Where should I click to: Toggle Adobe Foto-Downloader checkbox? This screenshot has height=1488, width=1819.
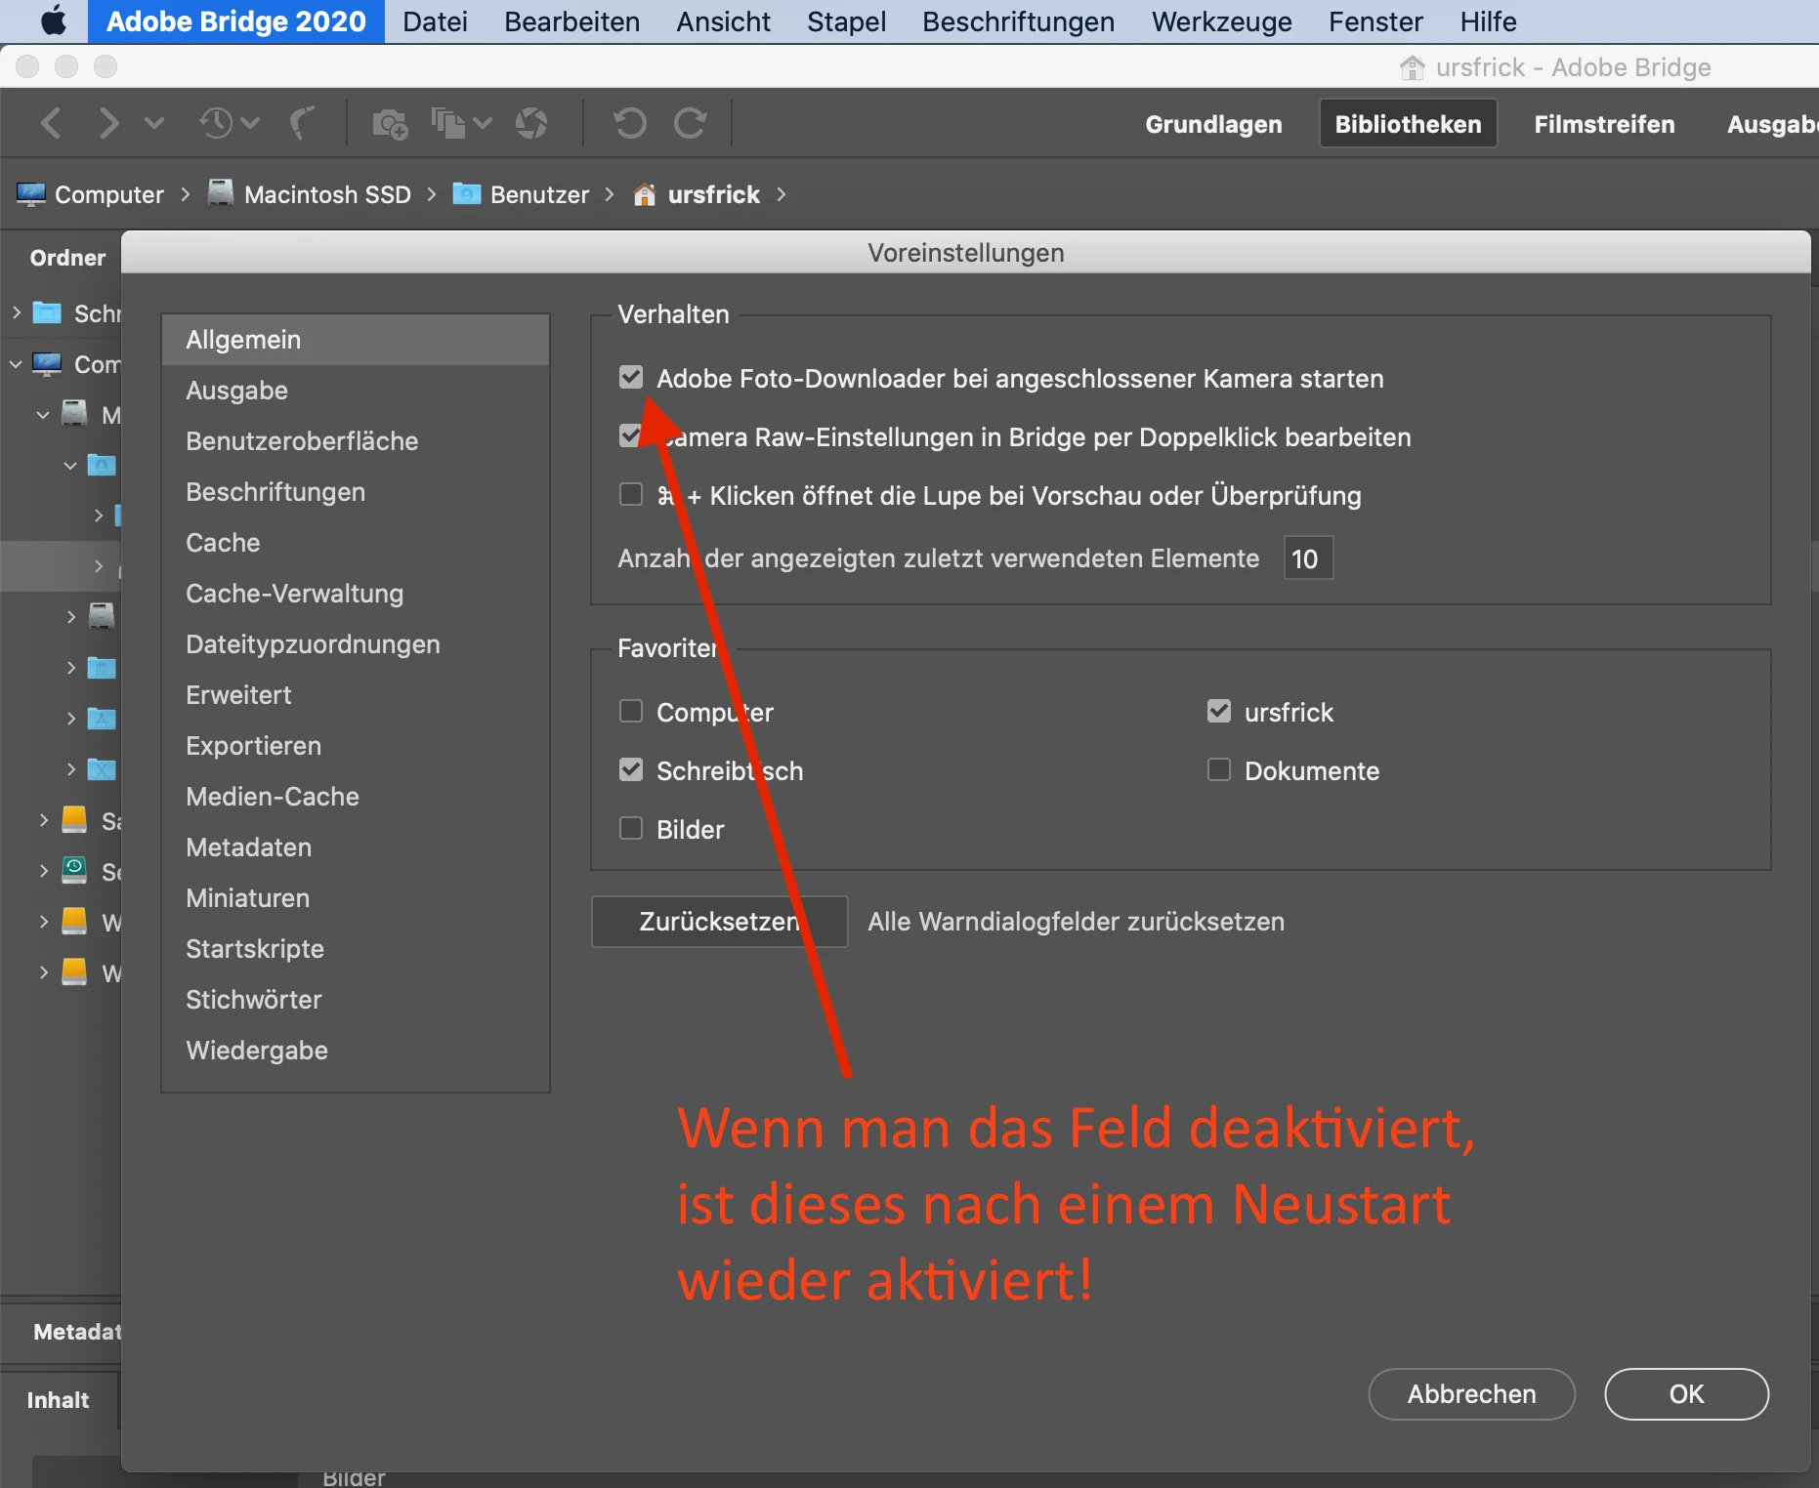pos(631,377)
